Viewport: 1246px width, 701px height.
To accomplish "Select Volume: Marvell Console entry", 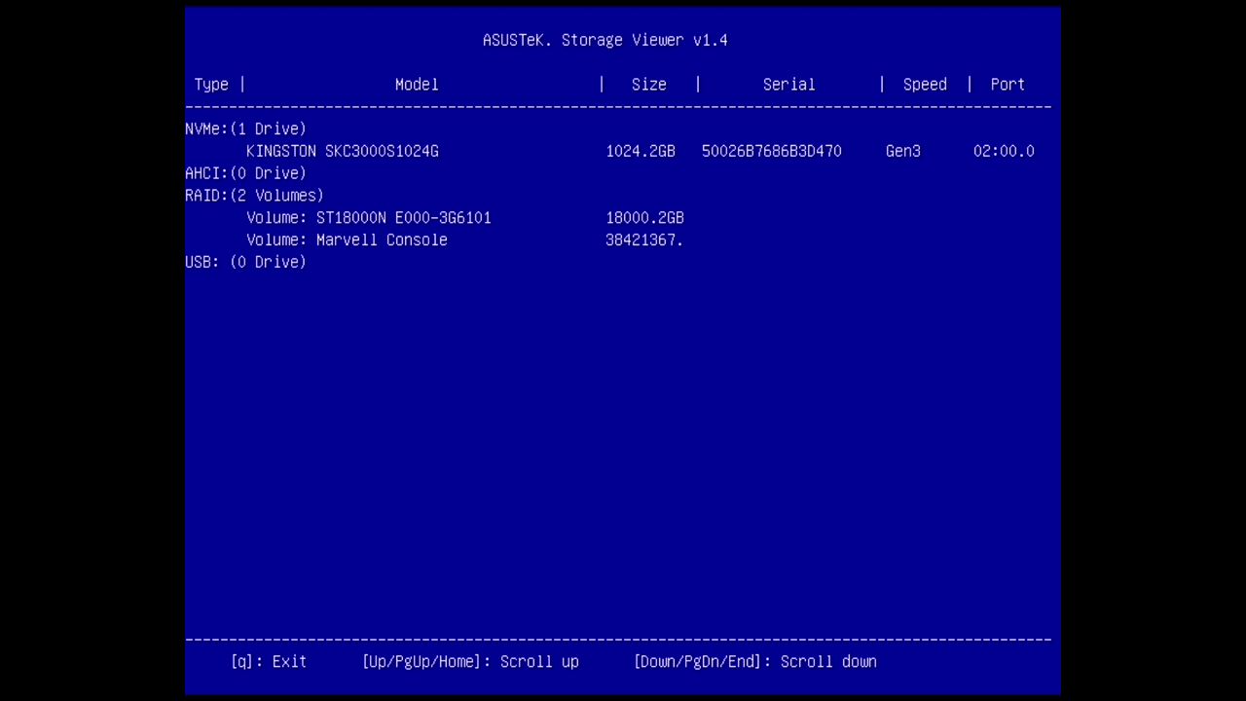I will [x=347, y=240].
